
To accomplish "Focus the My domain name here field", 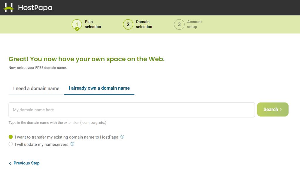I will [x=132, y=110].
